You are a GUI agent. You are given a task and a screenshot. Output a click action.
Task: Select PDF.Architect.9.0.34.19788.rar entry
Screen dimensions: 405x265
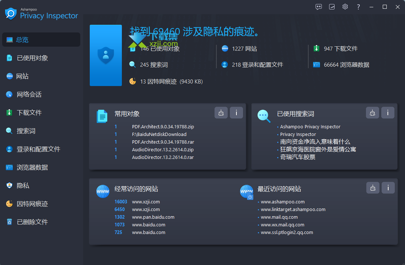click(163, 142)
